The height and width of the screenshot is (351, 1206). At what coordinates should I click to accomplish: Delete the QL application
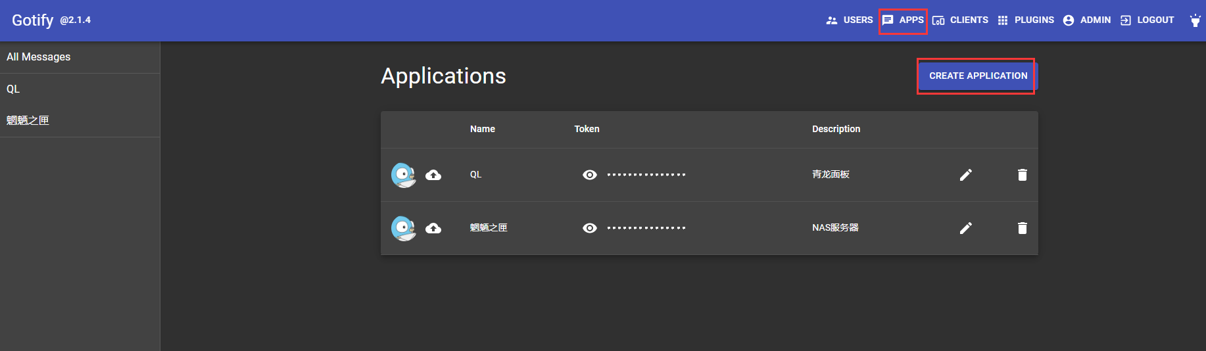(x=1022, y=175)
